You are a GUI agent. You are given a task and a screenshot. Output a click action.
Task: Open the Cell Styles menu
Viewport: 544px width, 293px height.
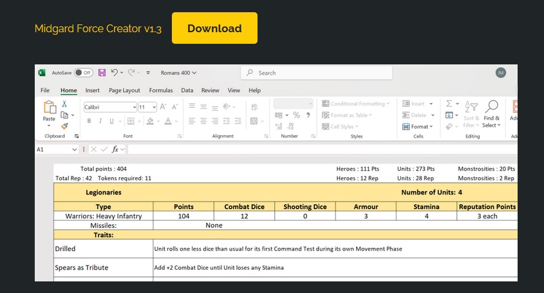[x=340, y=126]
